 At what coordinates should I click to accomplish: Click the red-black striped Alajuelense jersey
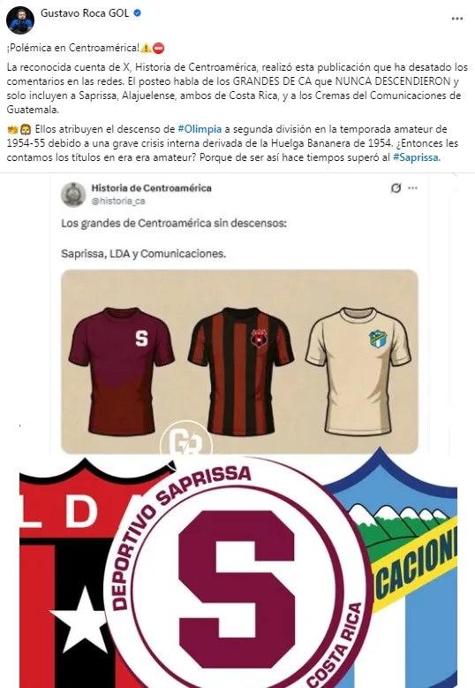pyautogui.click(x=240, y=371)
